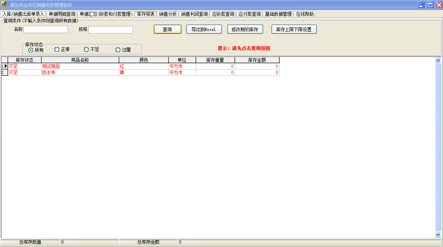Open the 单据汇总(收款和付款管理) tab
Screen dimensions: 443x247
pyautogui.click(x=106, y=14)
